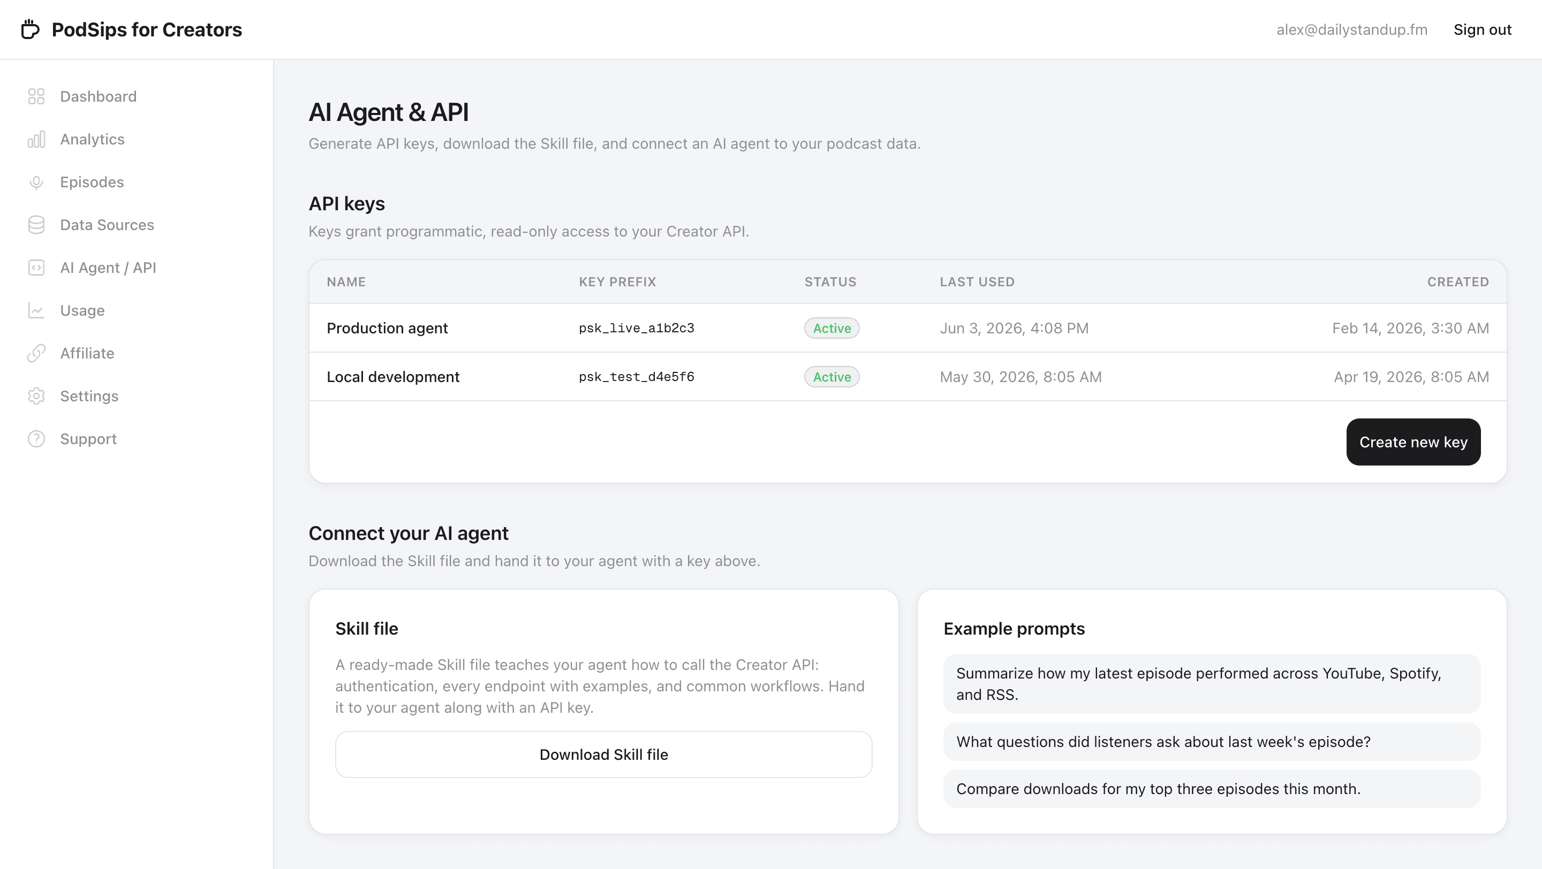Open the Usage section
The image size is (1542, 869).
point(82,310)
